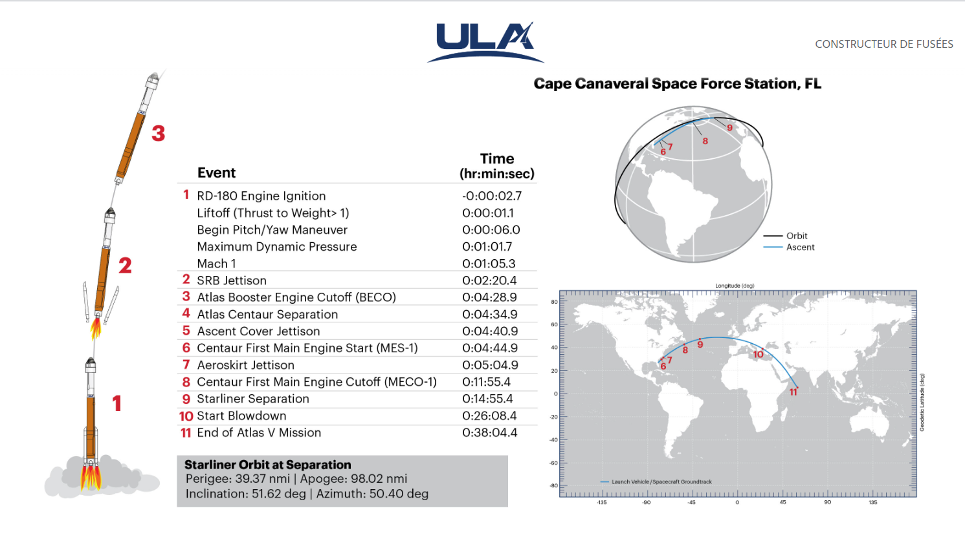Select the Starliner Separation time '0:14:55.4'
Viewport: 965px width, 548px height.
point(487,399)
